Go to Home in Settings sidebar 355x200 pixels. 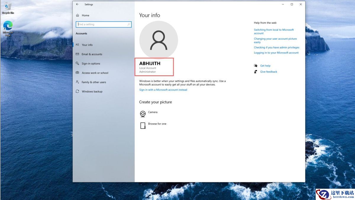pyautogui.click(x=85, y=15)
